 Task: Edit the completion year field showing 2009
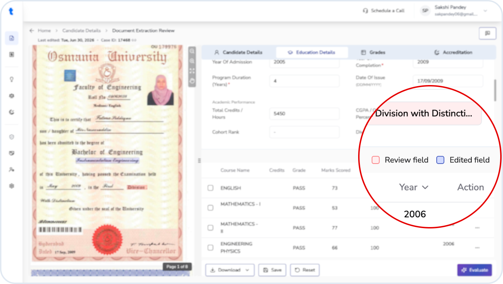448,62
